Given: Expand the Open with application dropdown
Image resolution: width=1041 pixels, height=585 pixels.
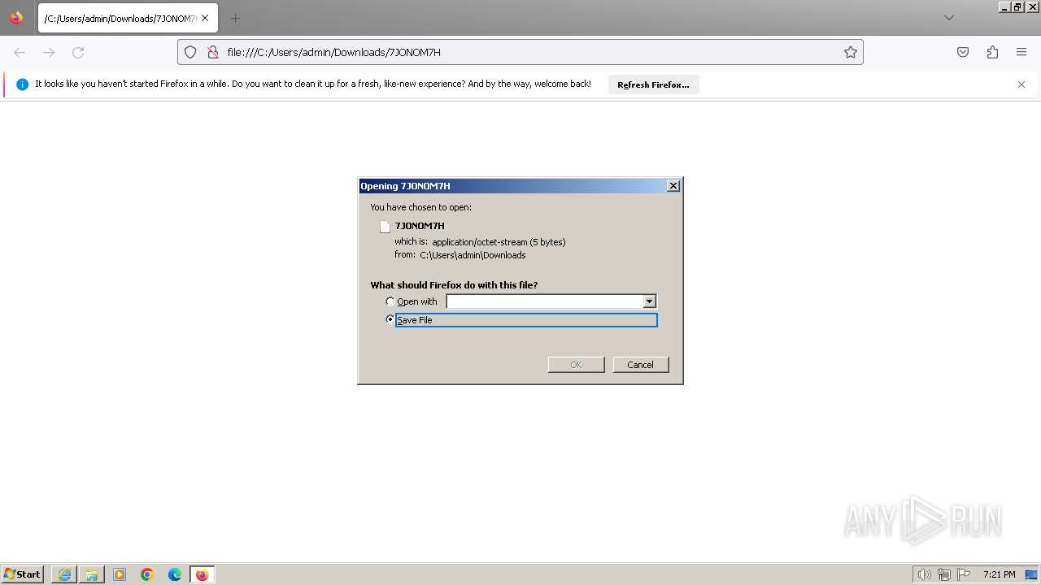Looking at the screenshot, I should point(649,301).
